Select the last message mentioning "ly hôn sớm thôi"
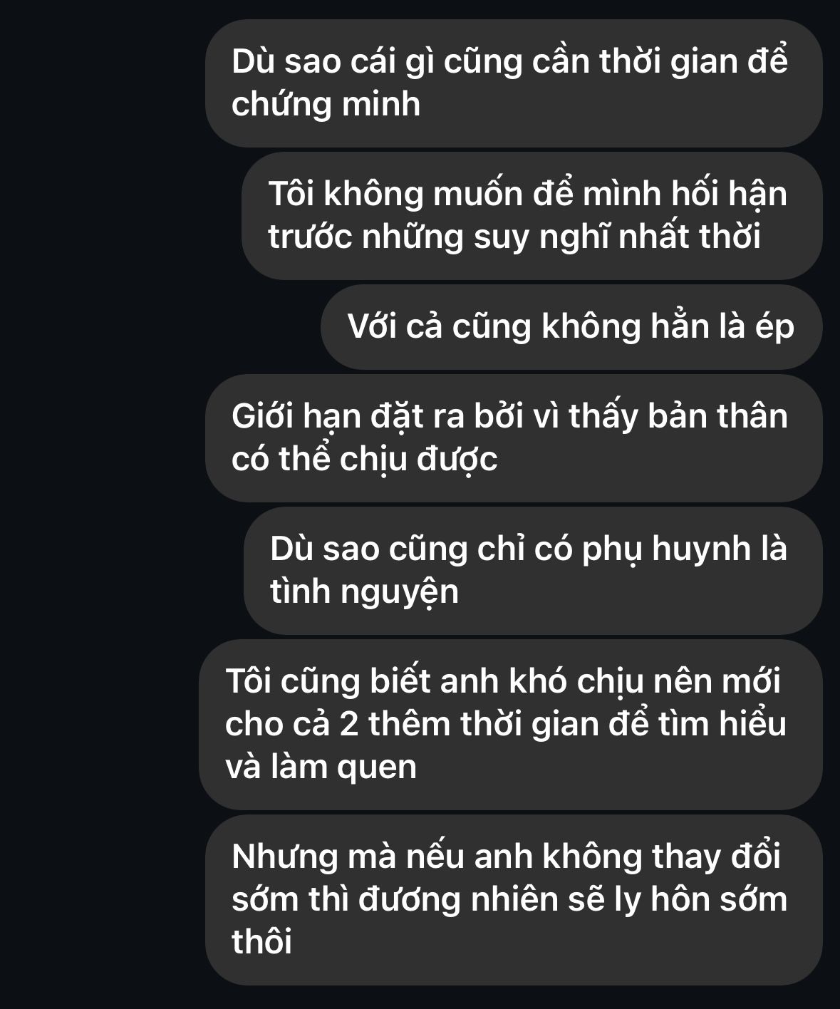The image size is (840, 1009). point(514,899)
